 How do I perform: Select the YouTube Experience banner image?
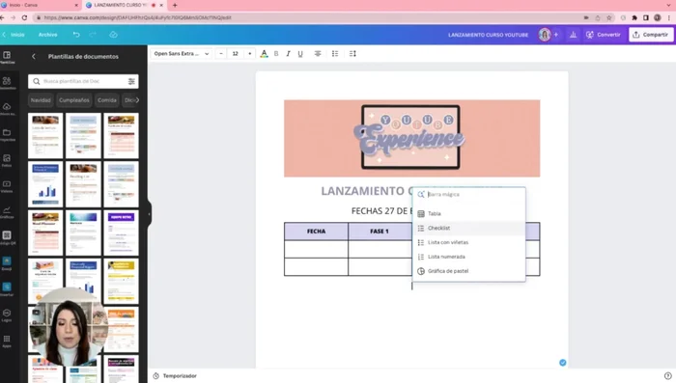pyautogui.click(x=411, y=138)
